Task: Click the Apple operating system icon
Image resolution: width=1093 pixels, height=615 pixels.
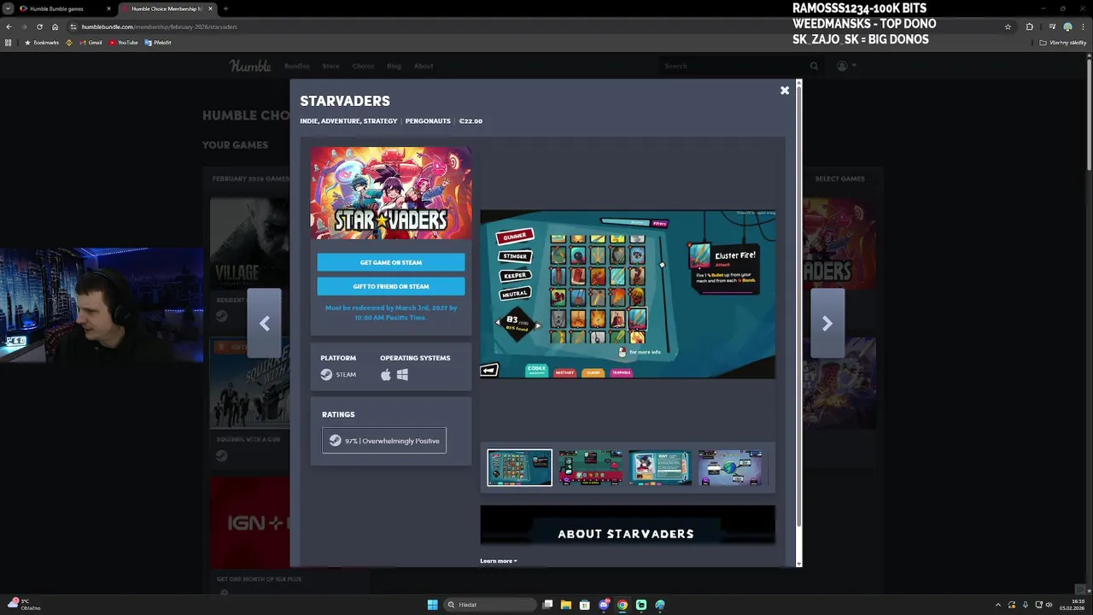Action: 386,374
